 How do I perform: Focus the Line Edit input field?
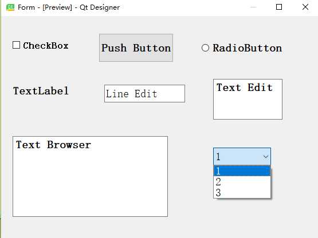click(144, 94)
